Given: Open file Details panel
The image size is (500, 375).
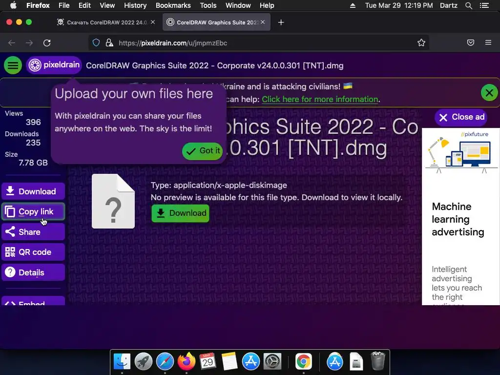Looking at the screenshot, I should [33, 272].
